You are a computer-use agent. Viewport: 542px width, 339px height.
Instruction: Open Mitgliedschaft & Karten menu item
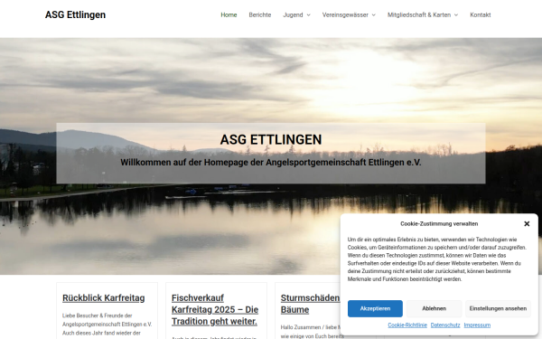[419, 14]
